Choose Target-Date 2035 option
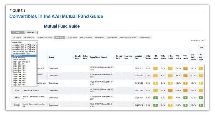 click(24, 72)
